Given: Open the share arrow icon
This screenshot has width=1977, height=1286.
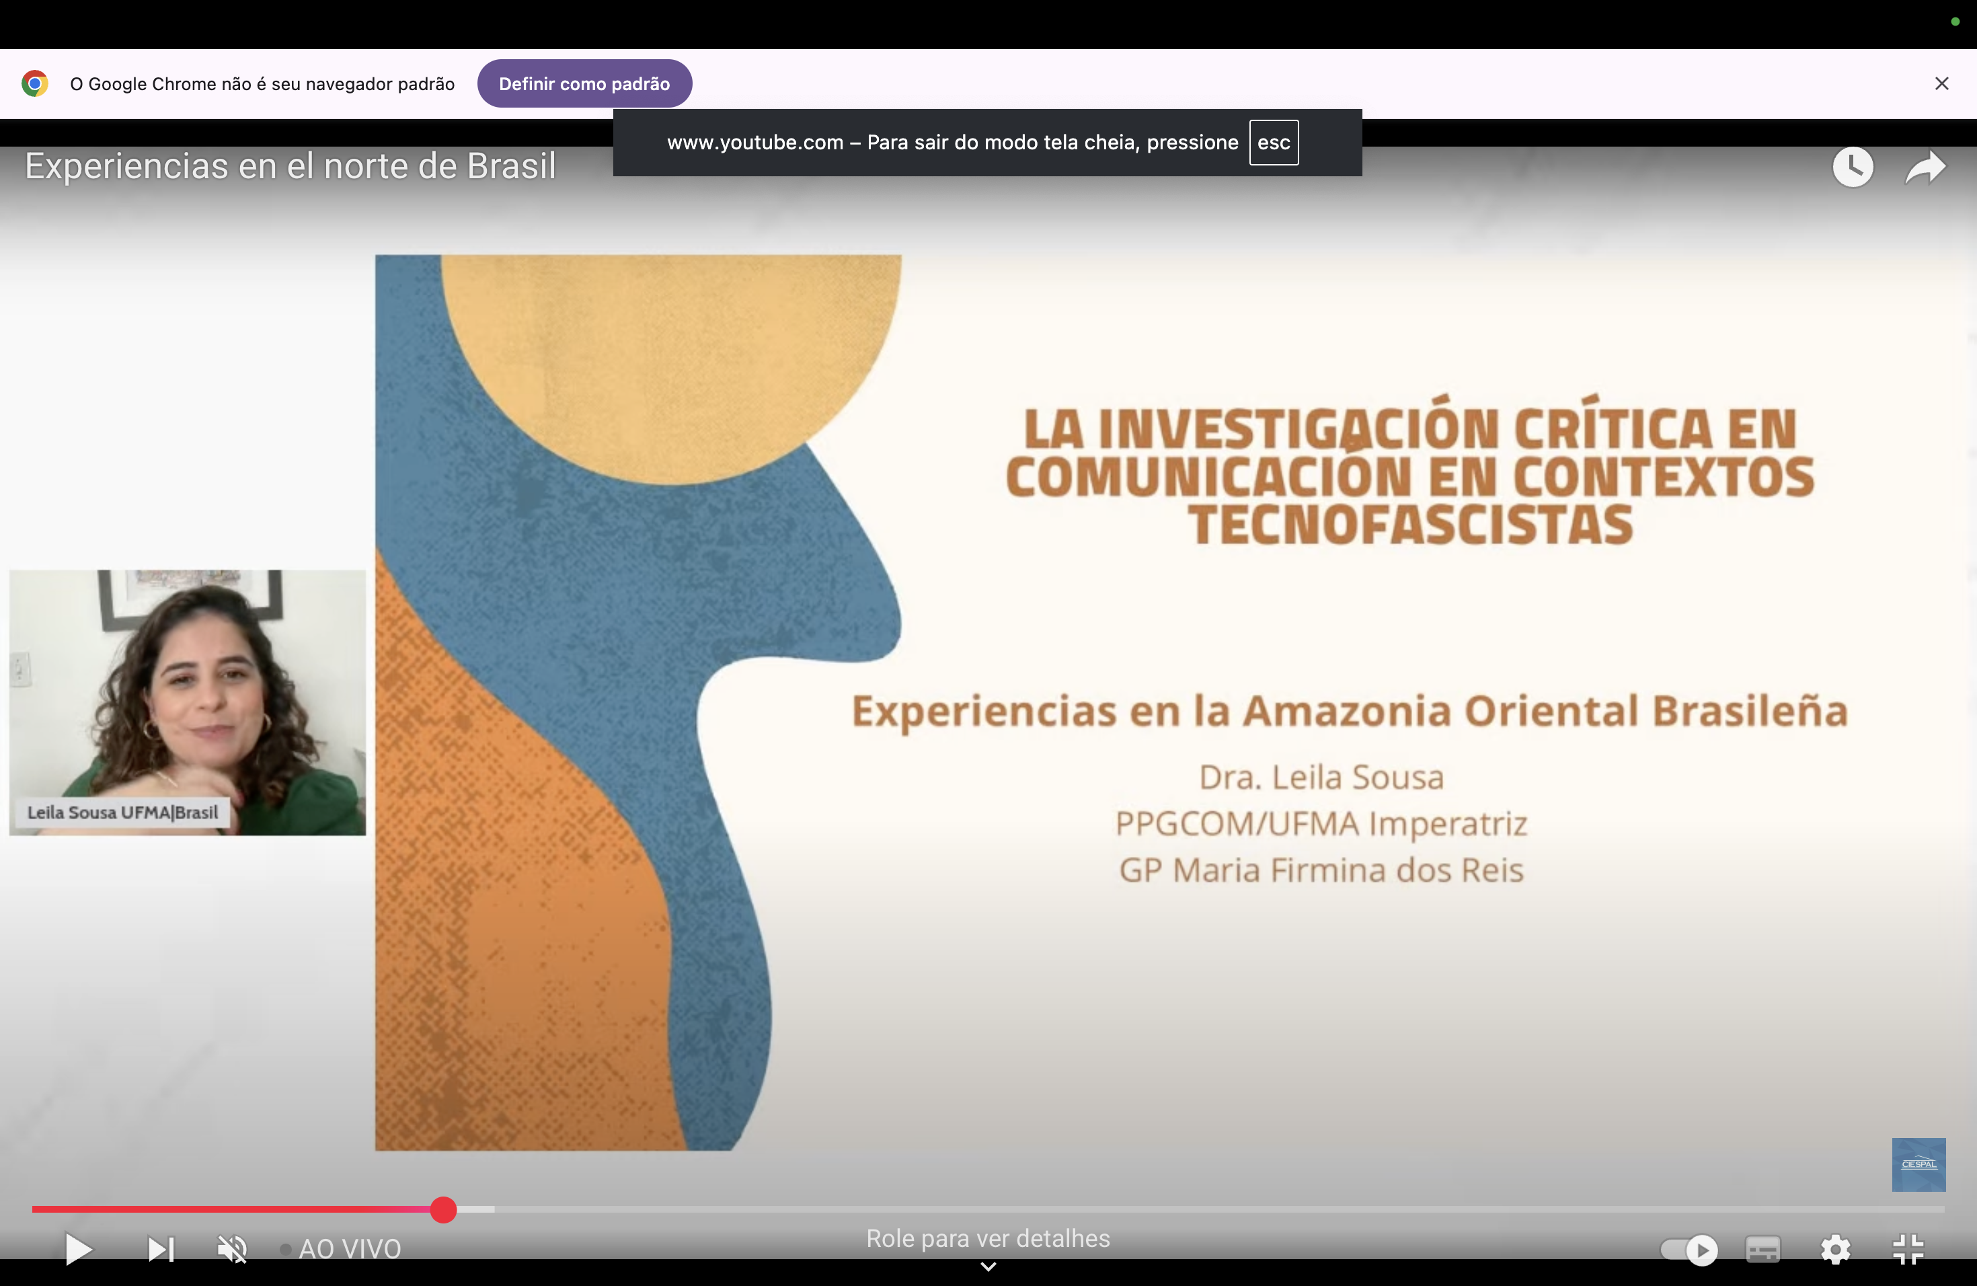Looking at the screenshot, I should pyautogui.click(x=1925, y=167).
